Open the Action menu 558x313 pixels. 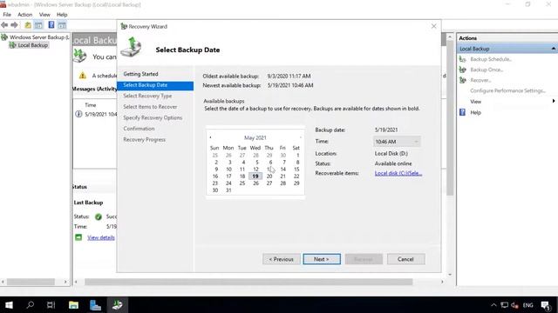(25, 15)
